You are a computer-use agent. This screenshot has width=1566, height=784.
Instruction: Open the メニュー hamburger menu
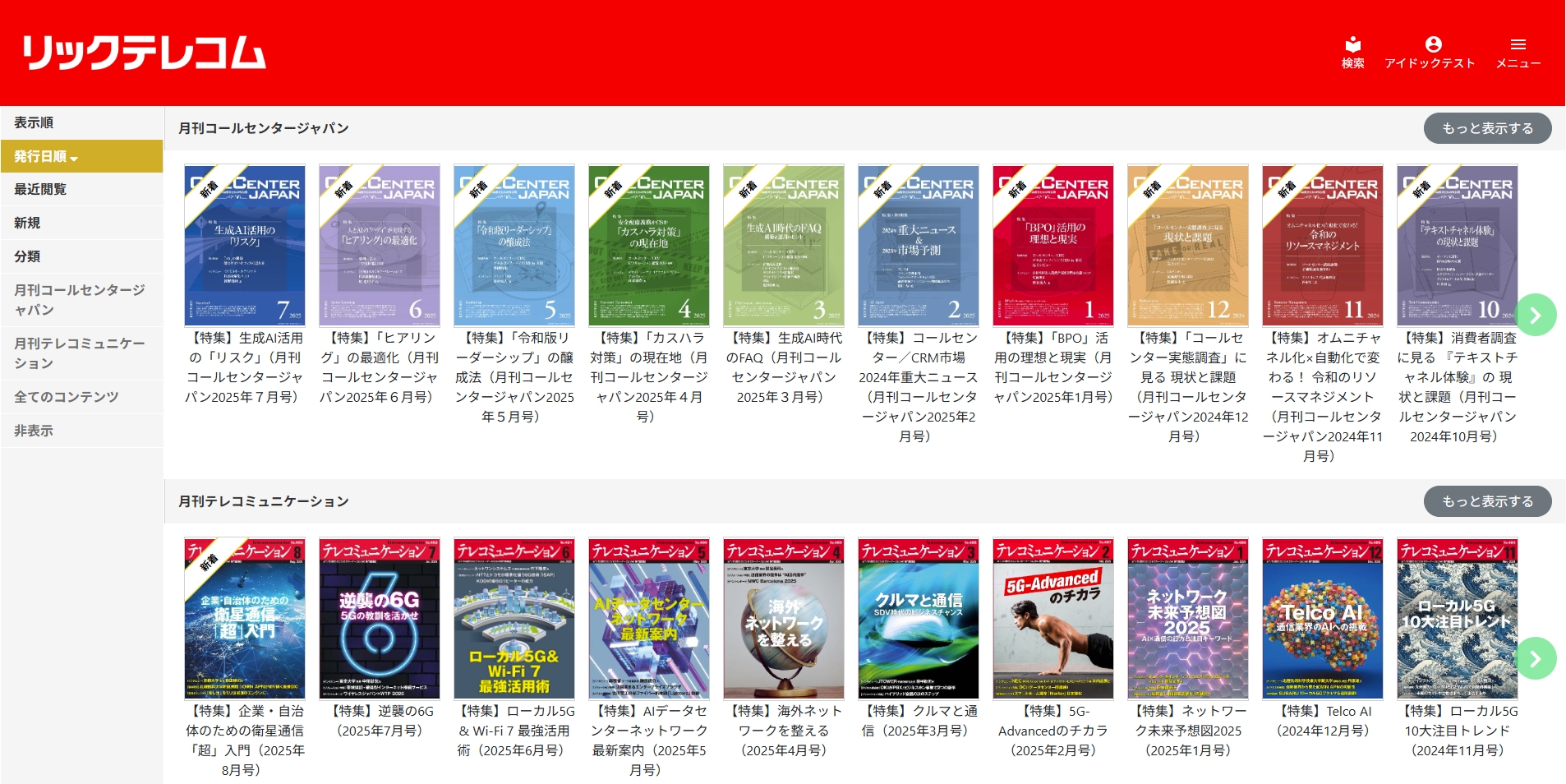(1518, 53)
